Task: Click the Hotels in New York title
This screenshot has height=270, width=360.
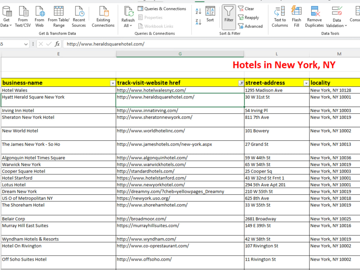Action: coord(284,65)
